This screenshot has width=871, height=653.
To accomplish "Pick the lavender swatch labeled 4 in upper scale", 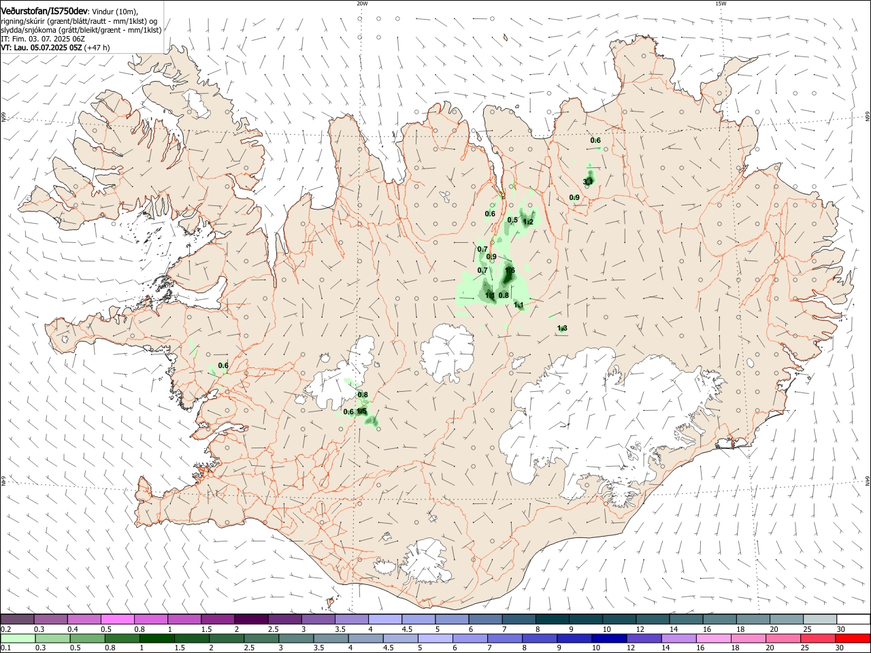I will click(x=385, y=619).
